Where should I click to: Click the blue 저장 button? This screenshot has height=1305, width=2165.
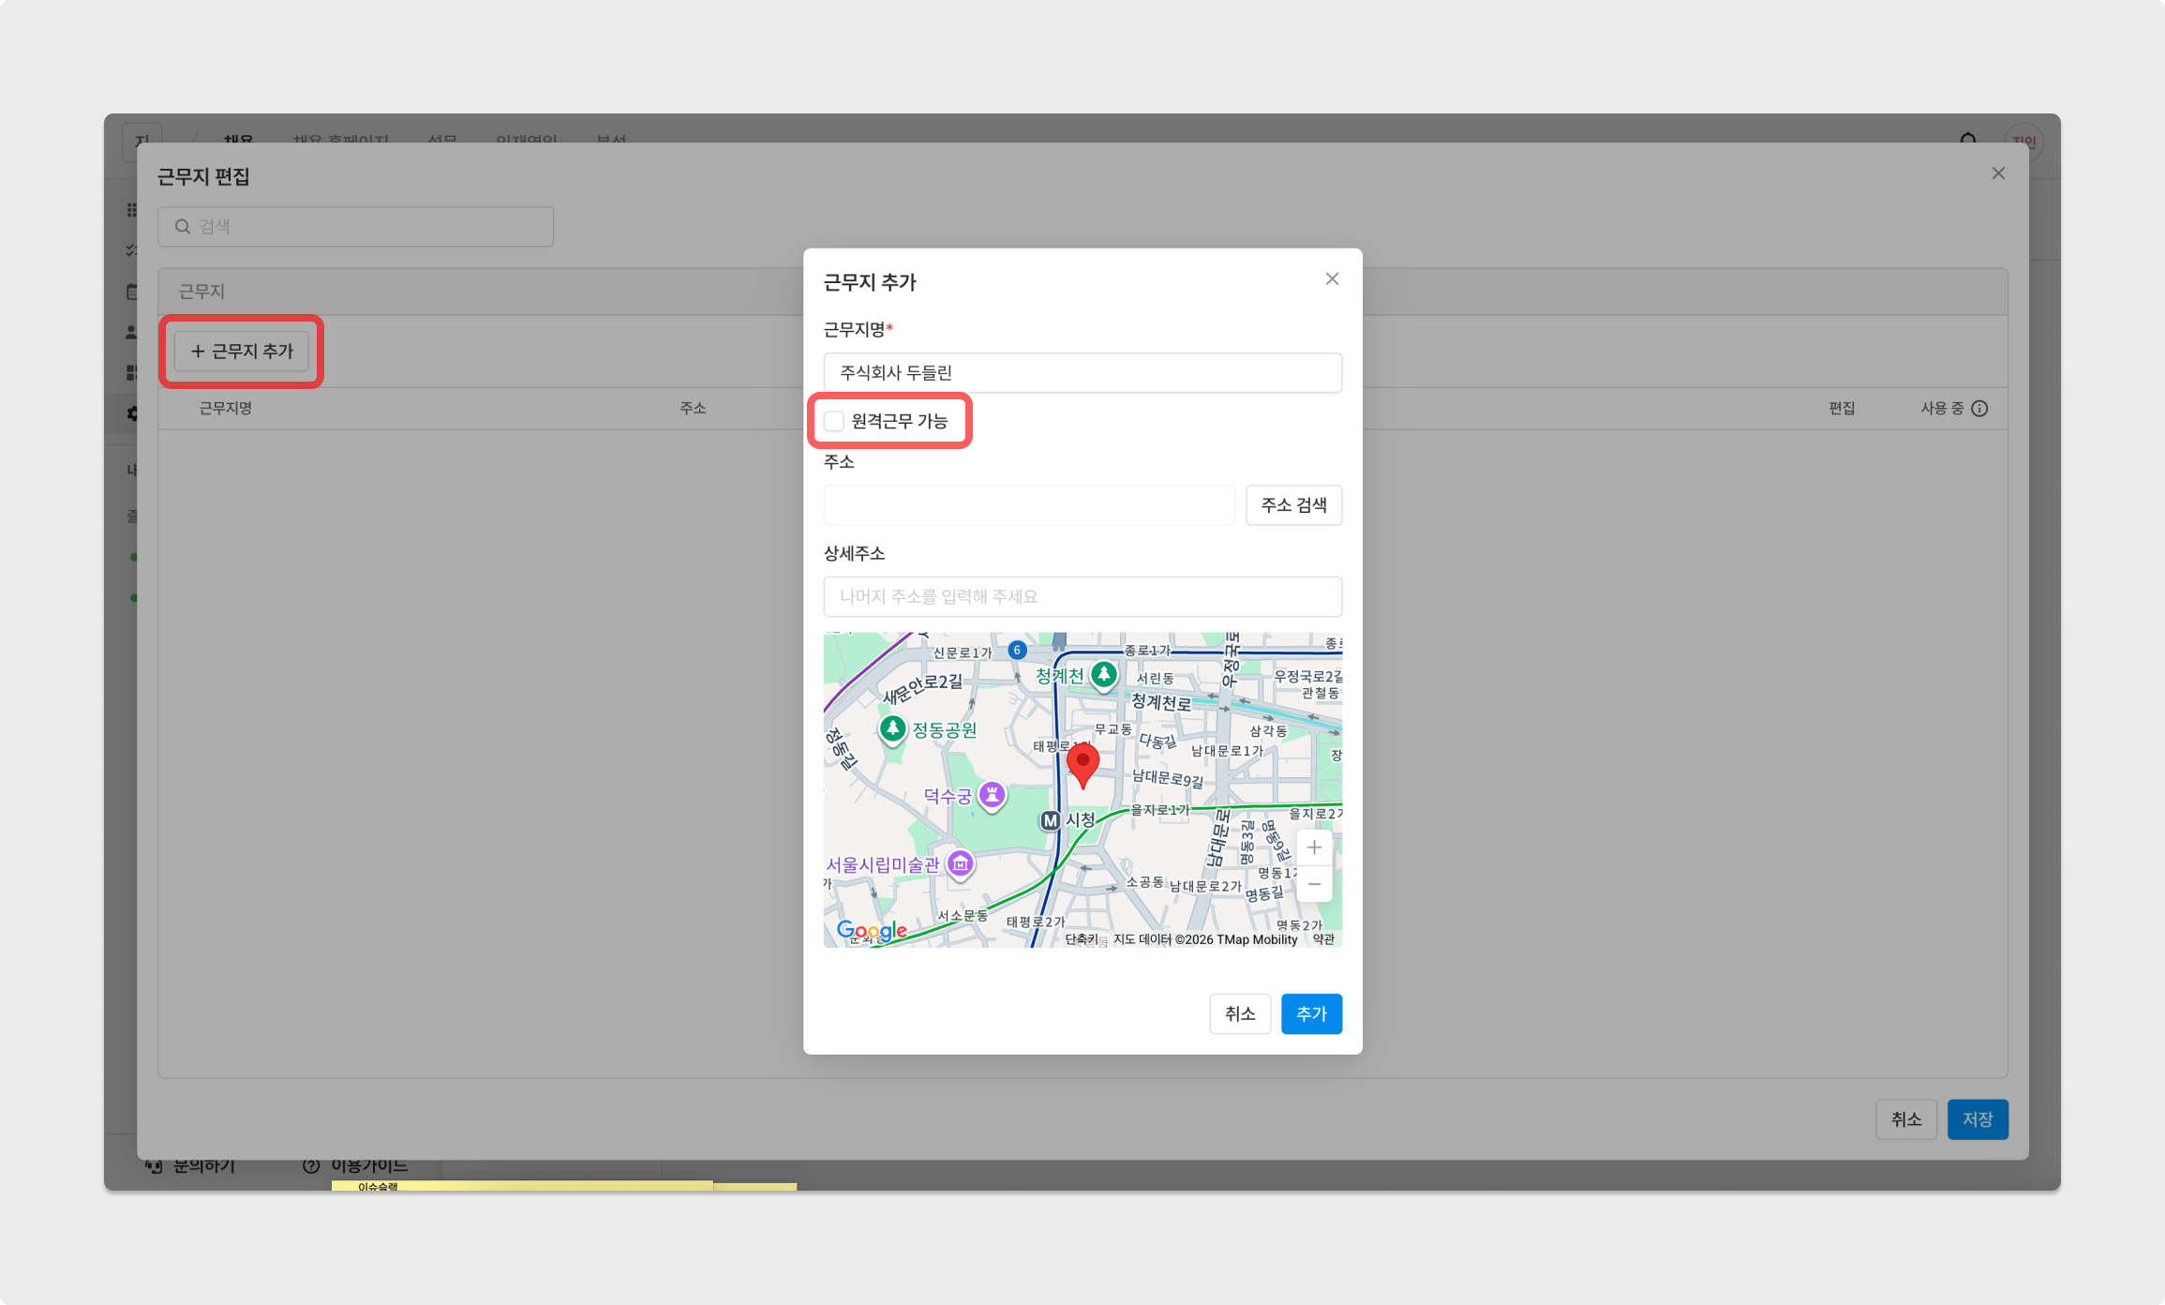[1977, 1119]
